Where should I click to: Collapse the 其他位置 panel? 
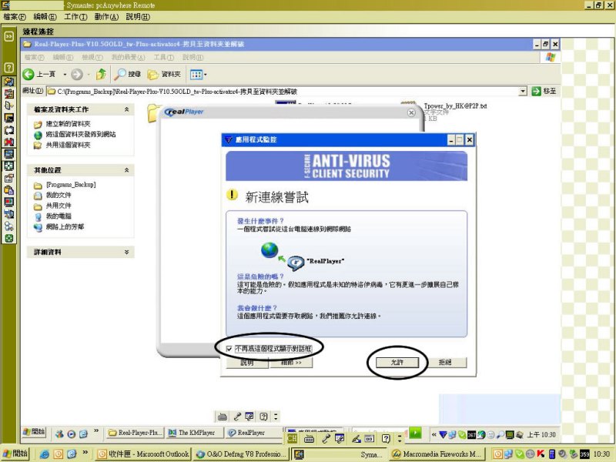[x=126, y=170]
